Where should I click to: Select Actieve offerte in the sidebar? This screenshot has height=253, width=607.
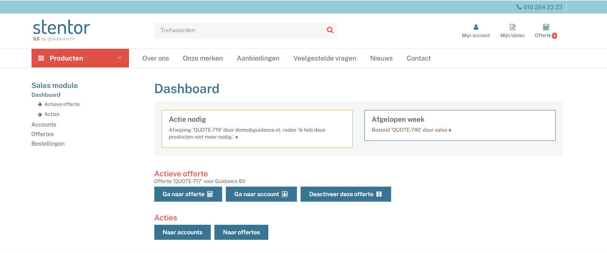coord(62,104)
